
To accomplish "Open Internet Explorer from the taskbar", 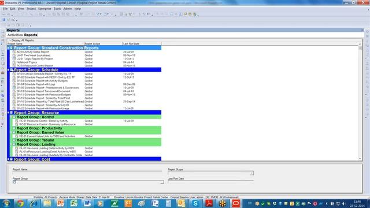I will tap(34, 203).
